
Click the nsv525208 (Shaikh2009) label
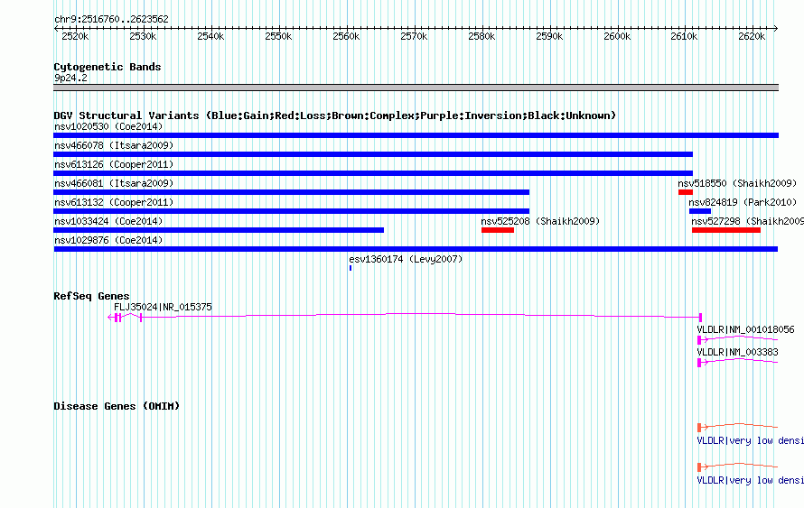pos(540,221)
